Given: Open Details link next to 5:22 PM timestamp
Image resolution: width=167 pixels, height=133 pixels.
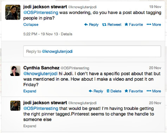Looking at the screenshot, I should click(66, 34).
